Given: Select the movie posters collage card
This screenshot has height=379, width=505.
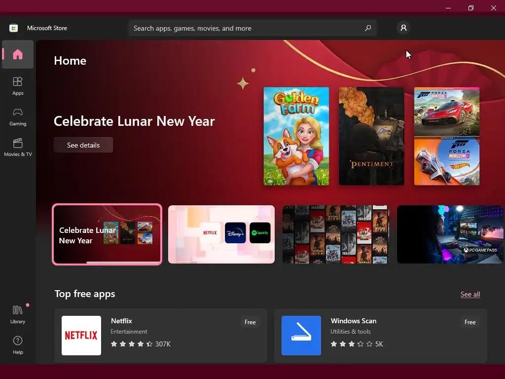Looking at the screenshot, I should pyautogui.click(x=335, y=234).
